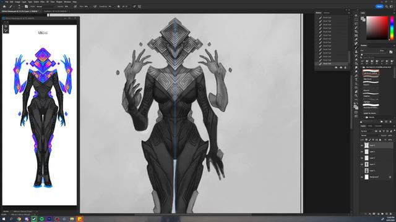Viewport: 396px width, 222px height.
Task: Create new snapshot in History panel
Action: click(341, 67)
